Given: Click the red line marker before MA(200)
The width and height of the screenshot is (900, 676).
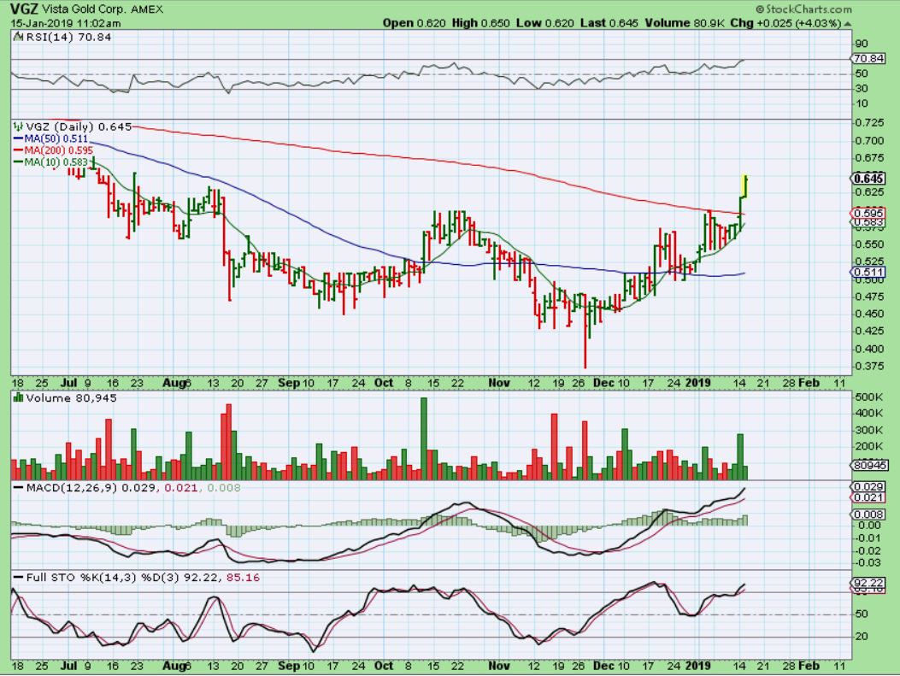Looking at the screenshot, I should pos(18,150).
